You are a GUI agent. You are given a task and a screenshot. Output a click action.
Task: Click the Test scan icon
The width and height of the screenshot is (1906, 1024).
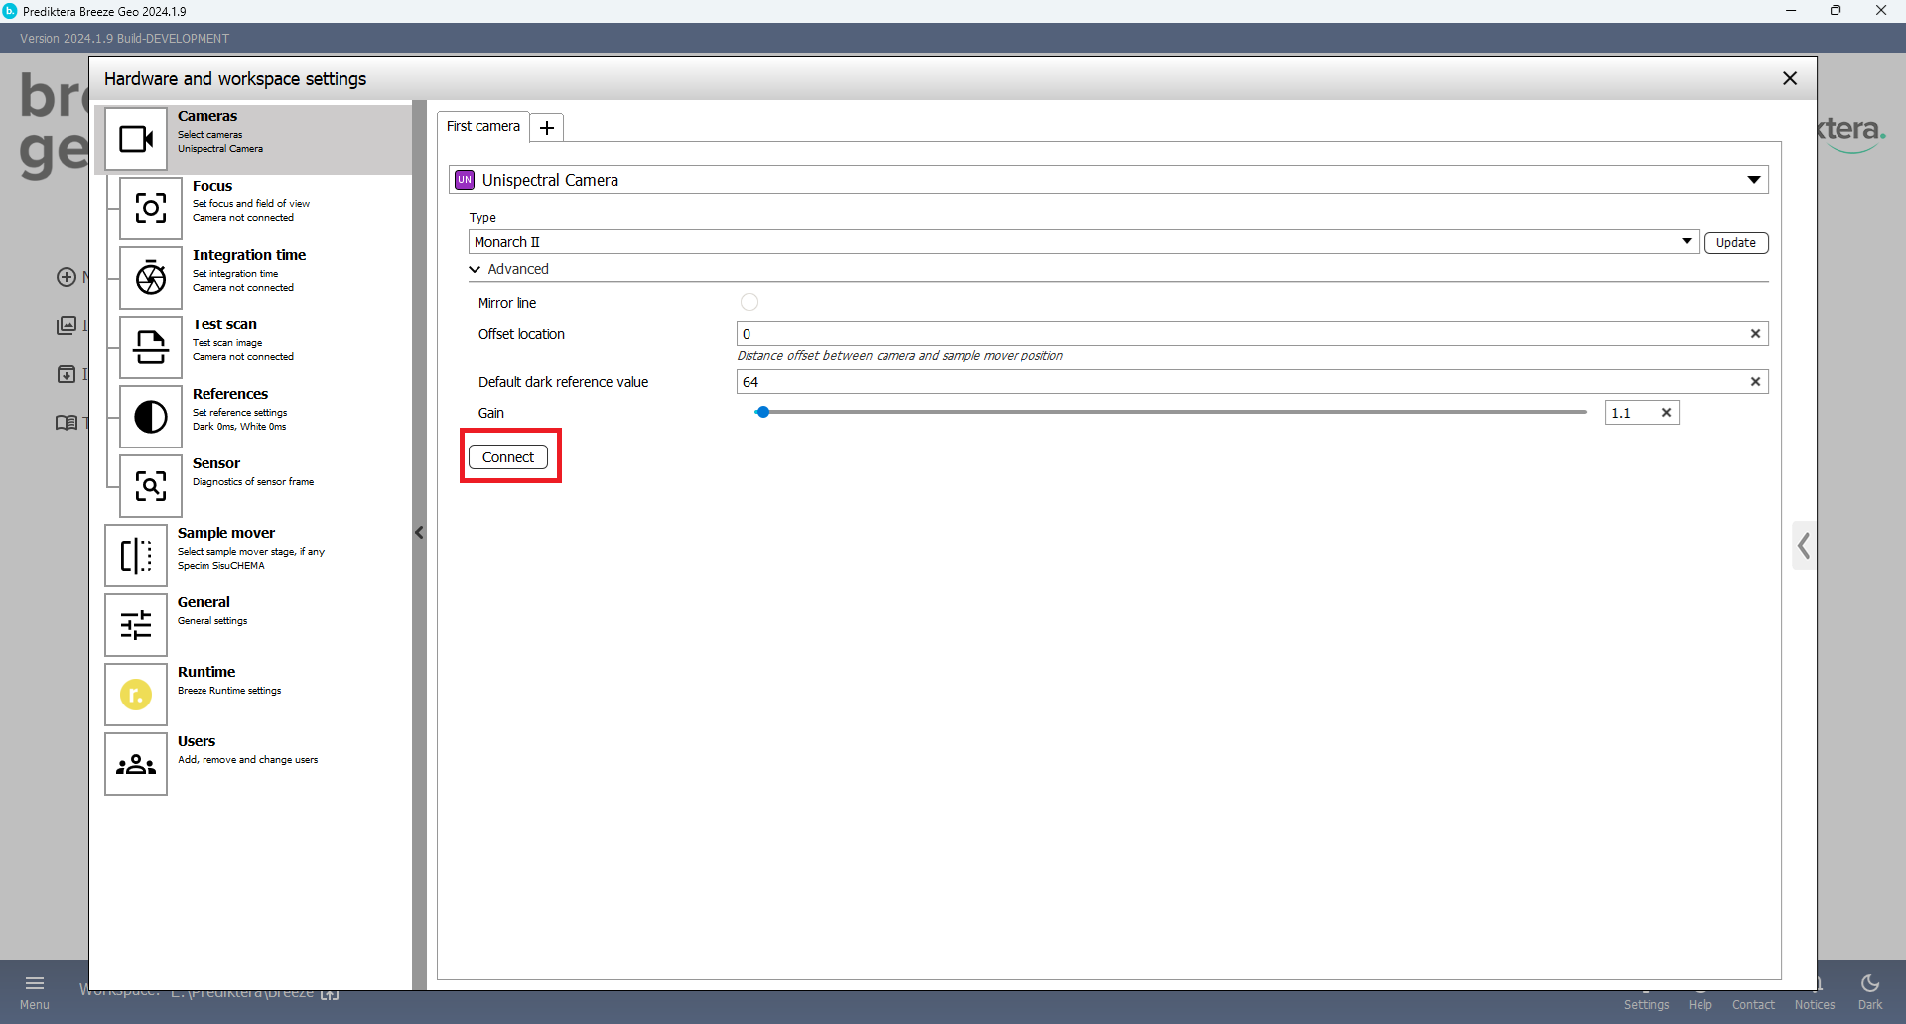pyautogui.click(x=151, y=347)
